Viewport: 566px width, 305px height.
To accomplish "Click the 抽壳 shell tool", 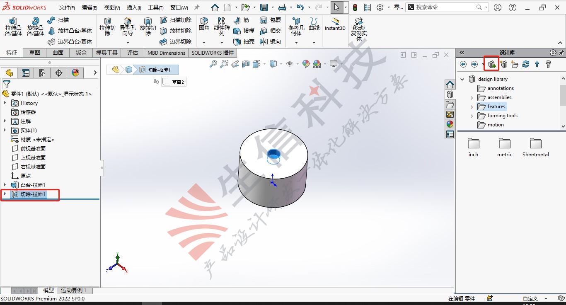I will click(244, 41).
